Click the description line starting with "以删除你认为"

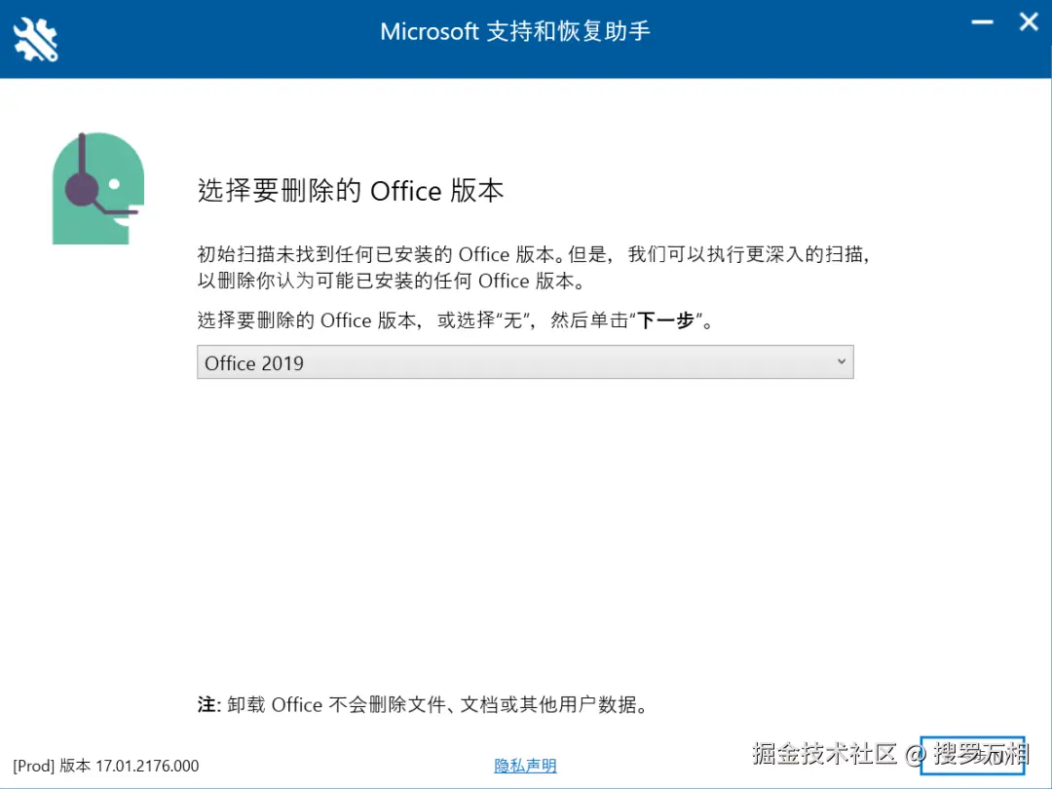pos(390,282)
